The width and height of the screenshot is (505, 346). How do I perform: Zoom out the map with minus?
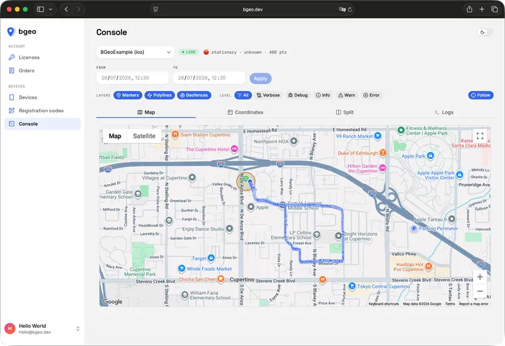(x=480, y=291)
